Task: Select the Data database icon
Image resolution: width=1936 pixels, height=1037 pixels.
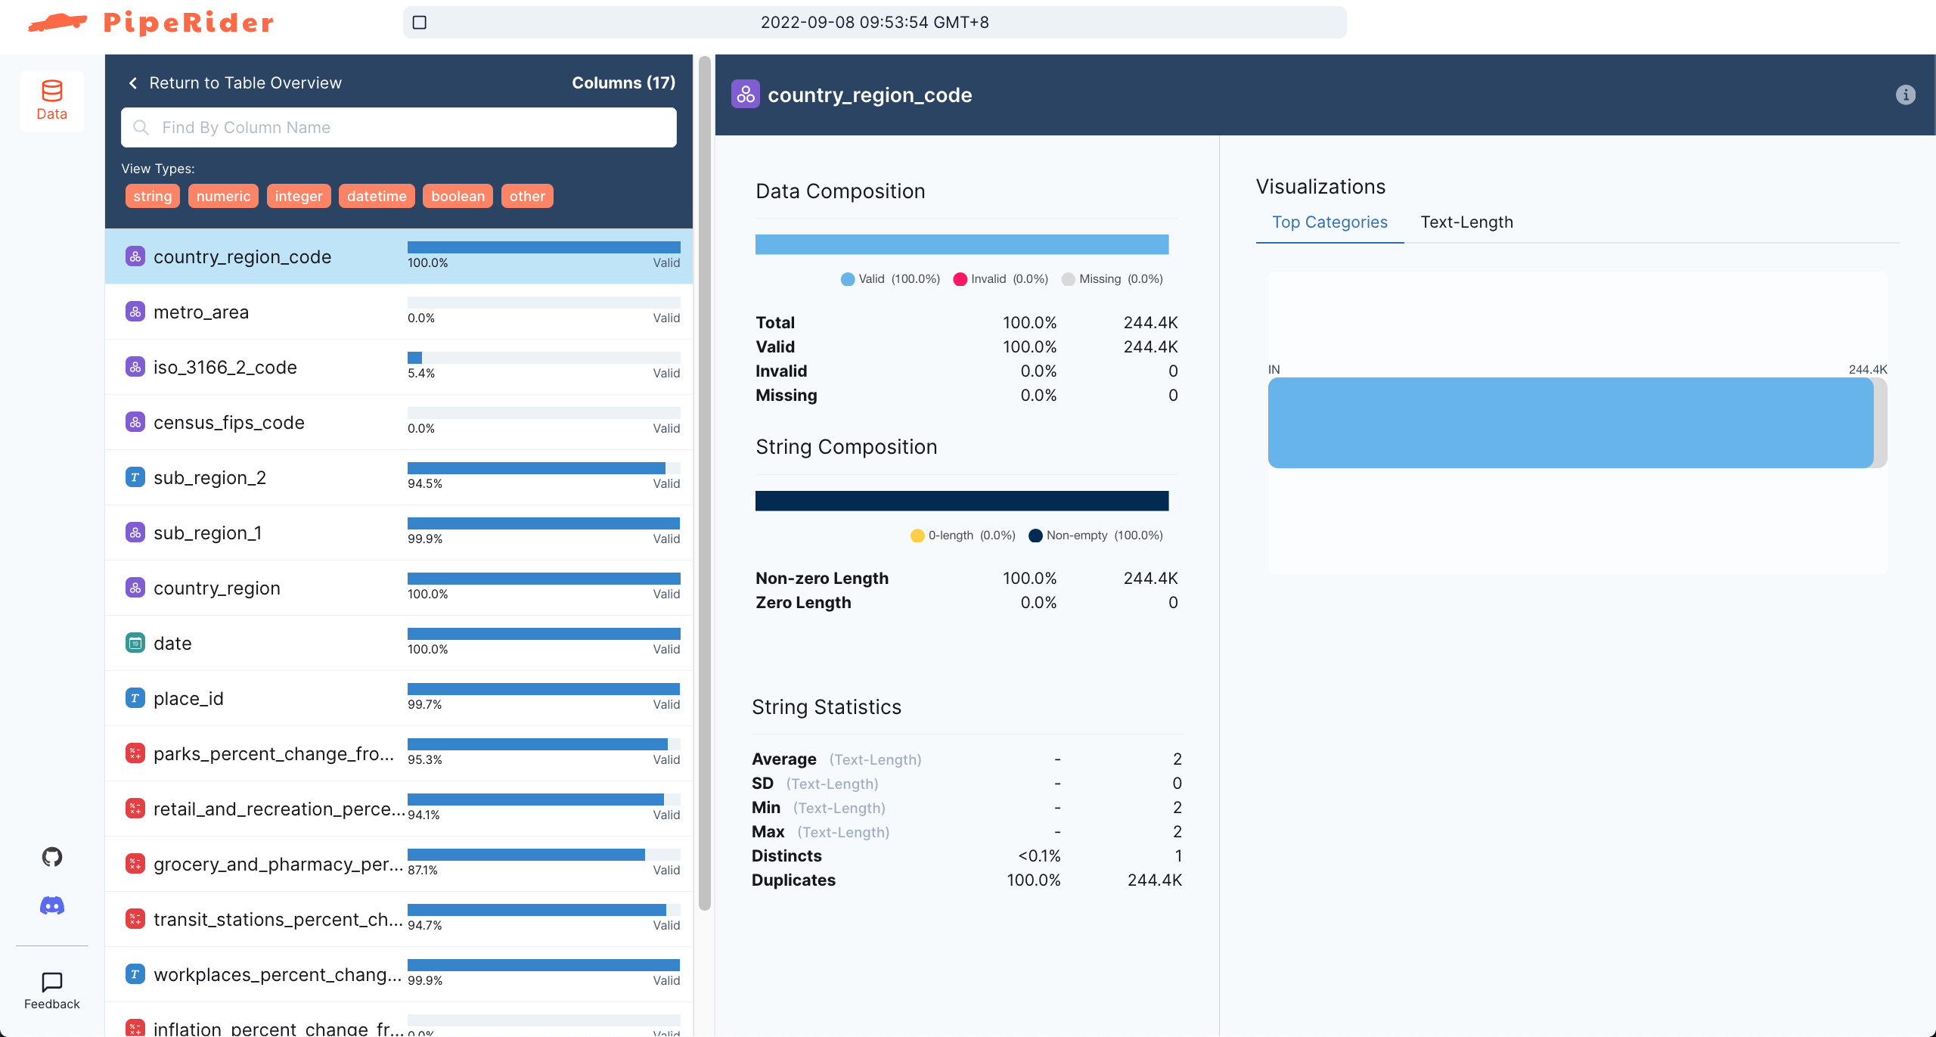Action: click(51, 92)
